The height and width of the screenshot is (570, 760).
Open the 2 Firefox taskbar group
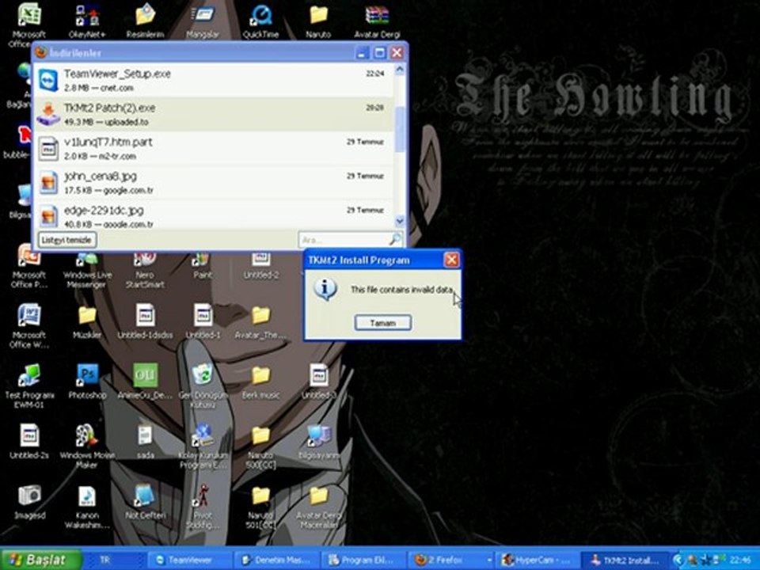(x=452, y=560)
